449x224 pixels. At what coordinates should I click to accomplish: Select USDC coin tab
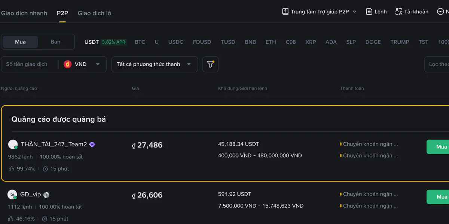[x=176, y=42]
